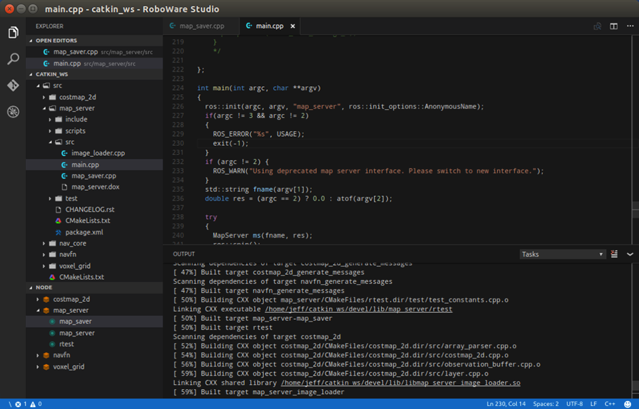Screen dimensions: 639x409
Task: Click the rtest node target icon
Action: click(52, 344)
